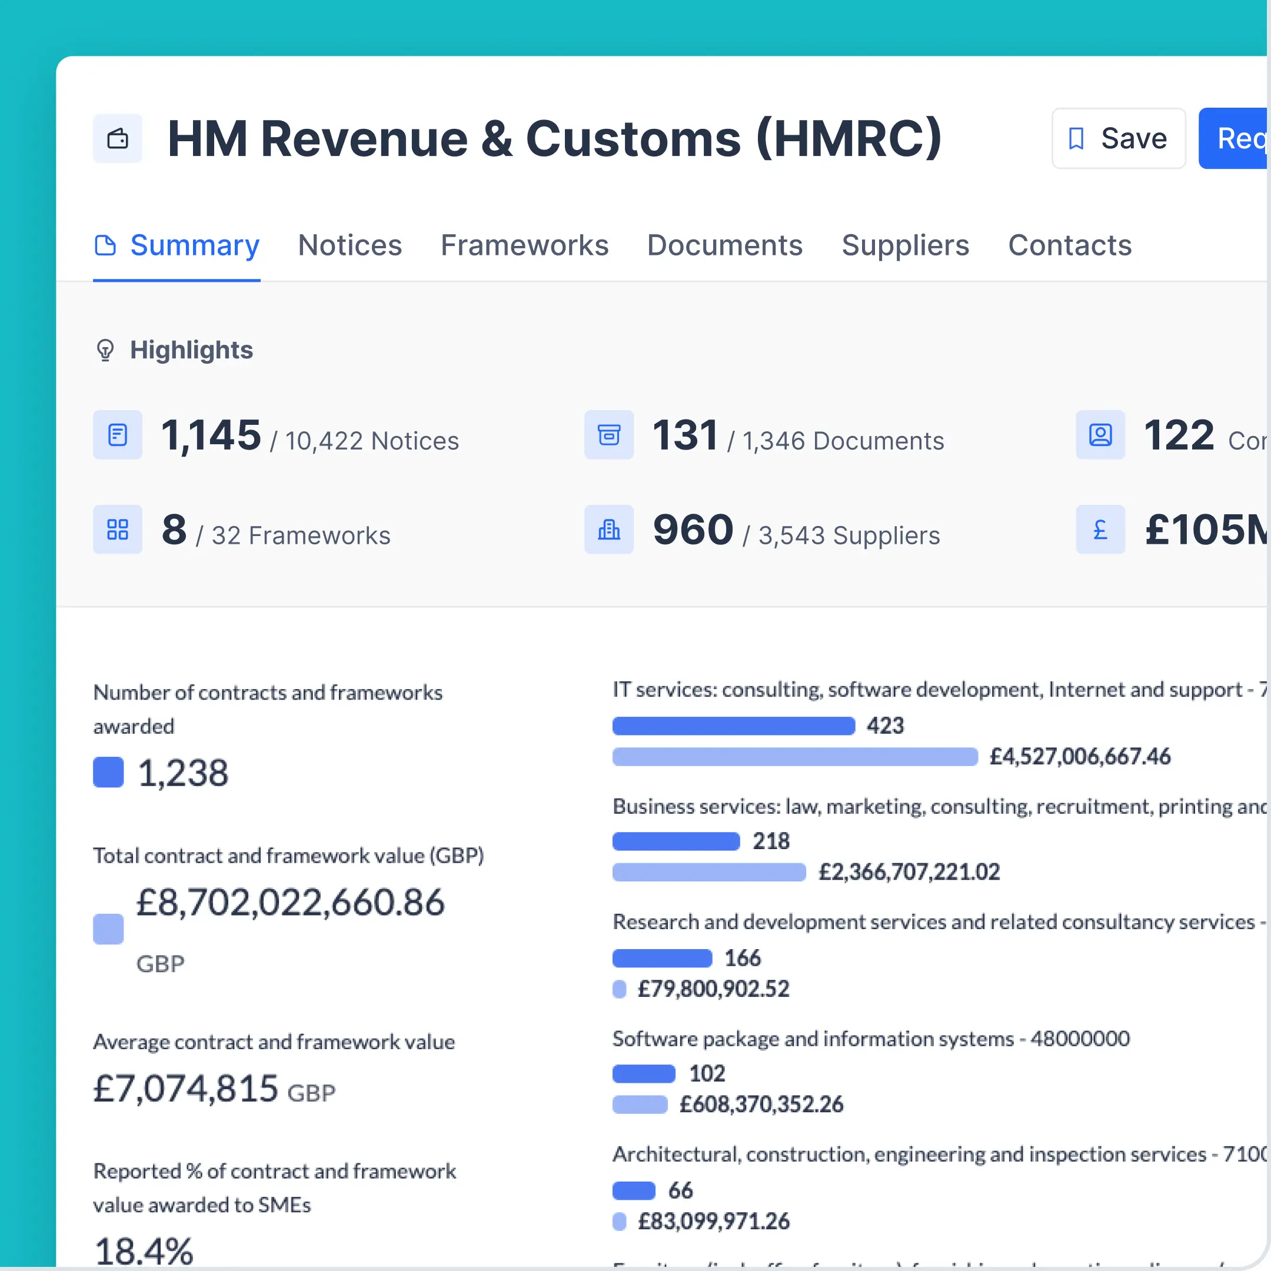Click the pound sterling icon

coord(1100,530)
